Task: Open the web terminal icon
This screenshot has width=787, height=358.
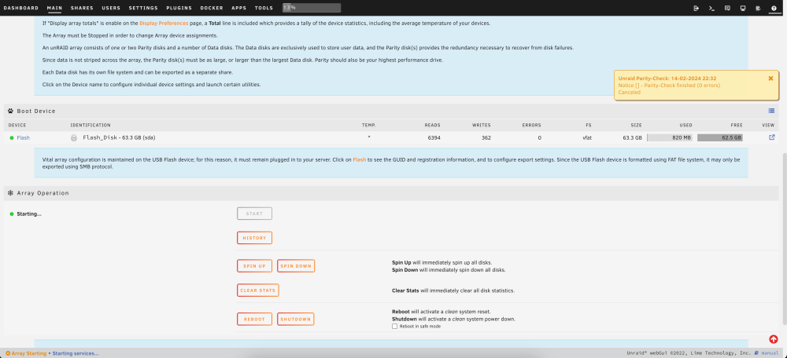Action: click(x=711, y=8)
